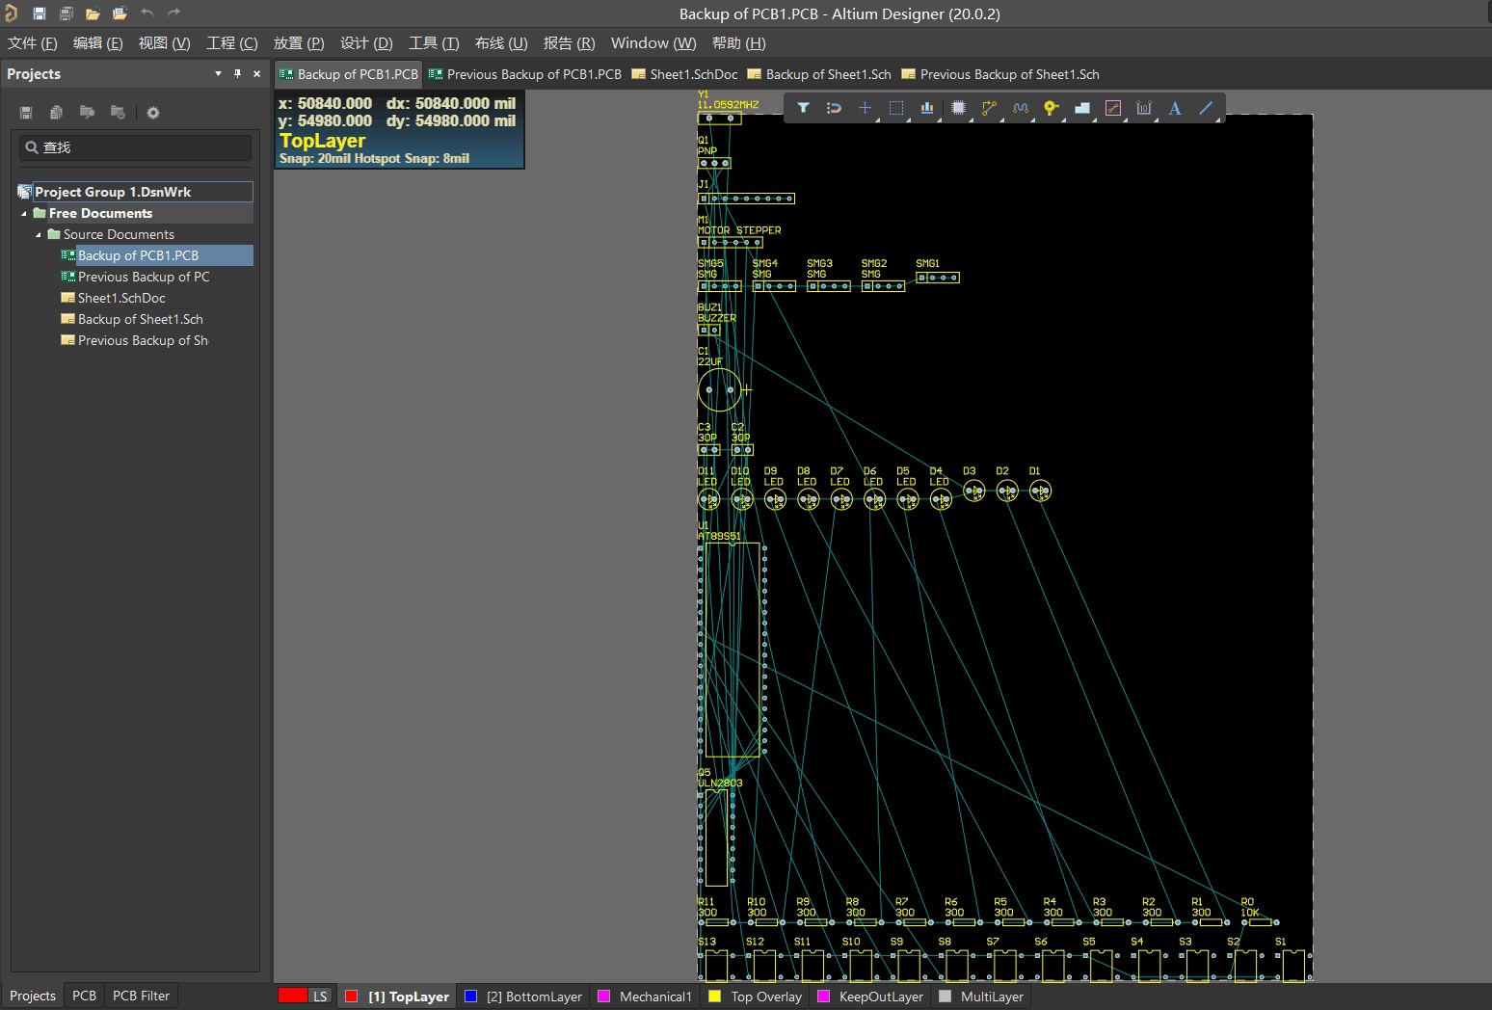
Task: Select the [1] TopLayer layer tab
Action: pyautogui.click(x=397, y=997)
